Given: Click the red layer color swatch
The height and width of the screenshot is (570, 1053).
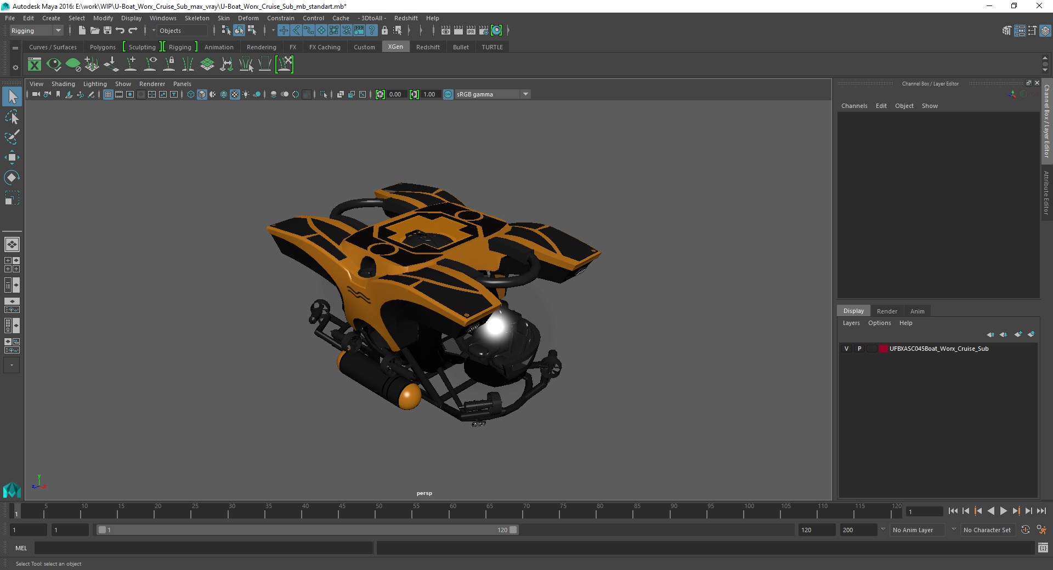Looking at the screenshot, I should (884, 349).
